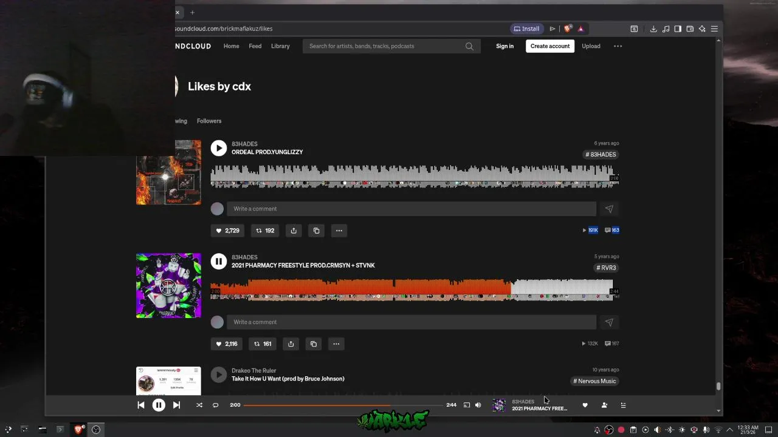Open the Brave Wallet icon
This screenshot has width=778, height=437.
690,29
